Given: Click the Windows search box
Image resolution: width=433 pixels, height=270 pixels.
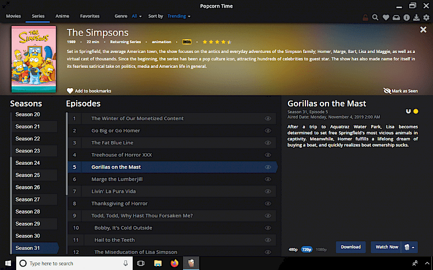Looking at the screenshot, I should pyautogui.click(x=74, y=264).
